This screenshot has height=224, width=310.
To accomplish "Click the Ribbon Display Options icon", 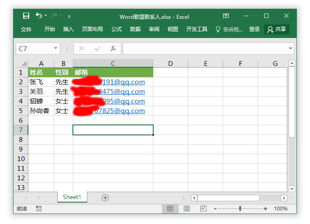I will 226,16.
